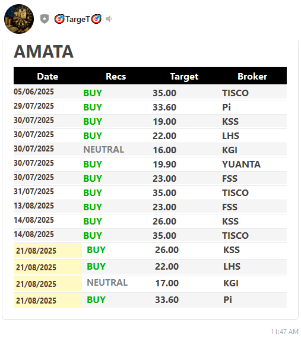
Task: Open the TargeT channel name
Action: pos(78,19)
